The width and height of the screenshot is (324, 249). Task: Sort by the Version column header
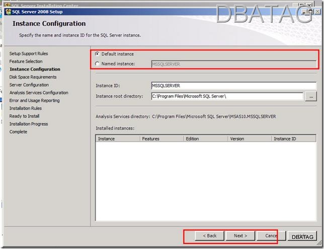pos(250,139)
